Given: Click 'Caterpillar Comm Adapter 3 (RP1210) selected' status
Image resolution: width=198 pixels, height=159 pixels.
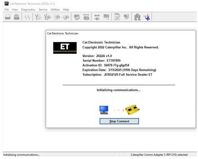Looking at the screenshot, I should 159,155.
